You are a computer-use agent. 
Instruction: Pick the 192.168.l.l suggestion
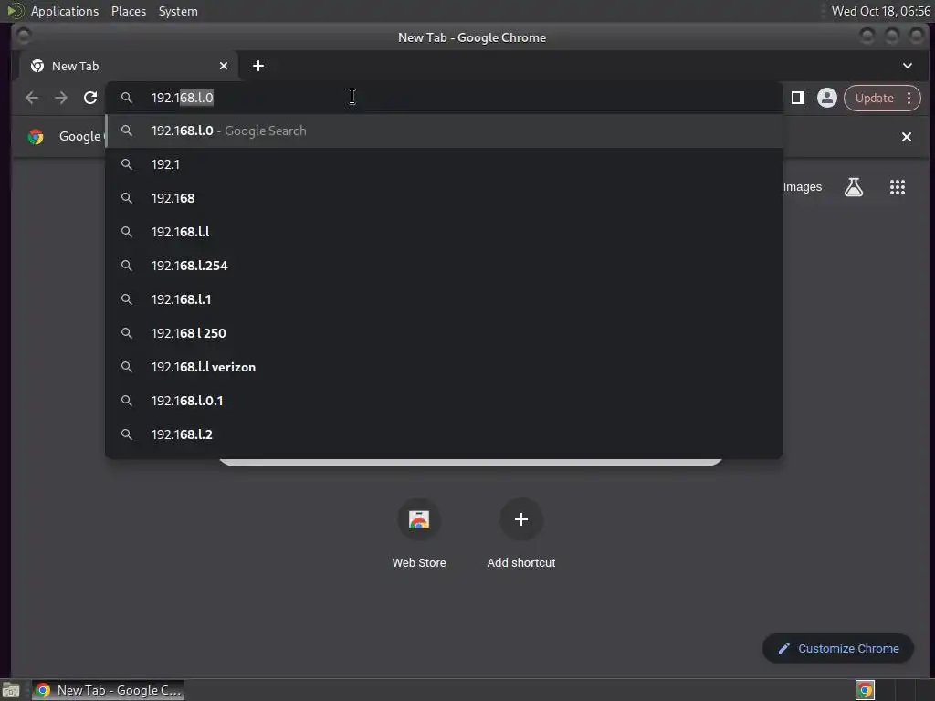pos(444,232)
